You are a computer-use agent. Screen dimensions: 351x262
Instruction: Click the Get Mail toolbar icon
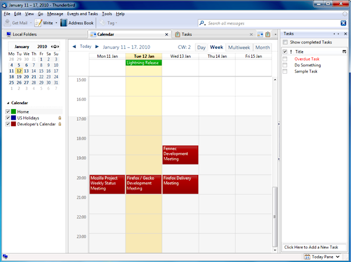pos(8,23)
